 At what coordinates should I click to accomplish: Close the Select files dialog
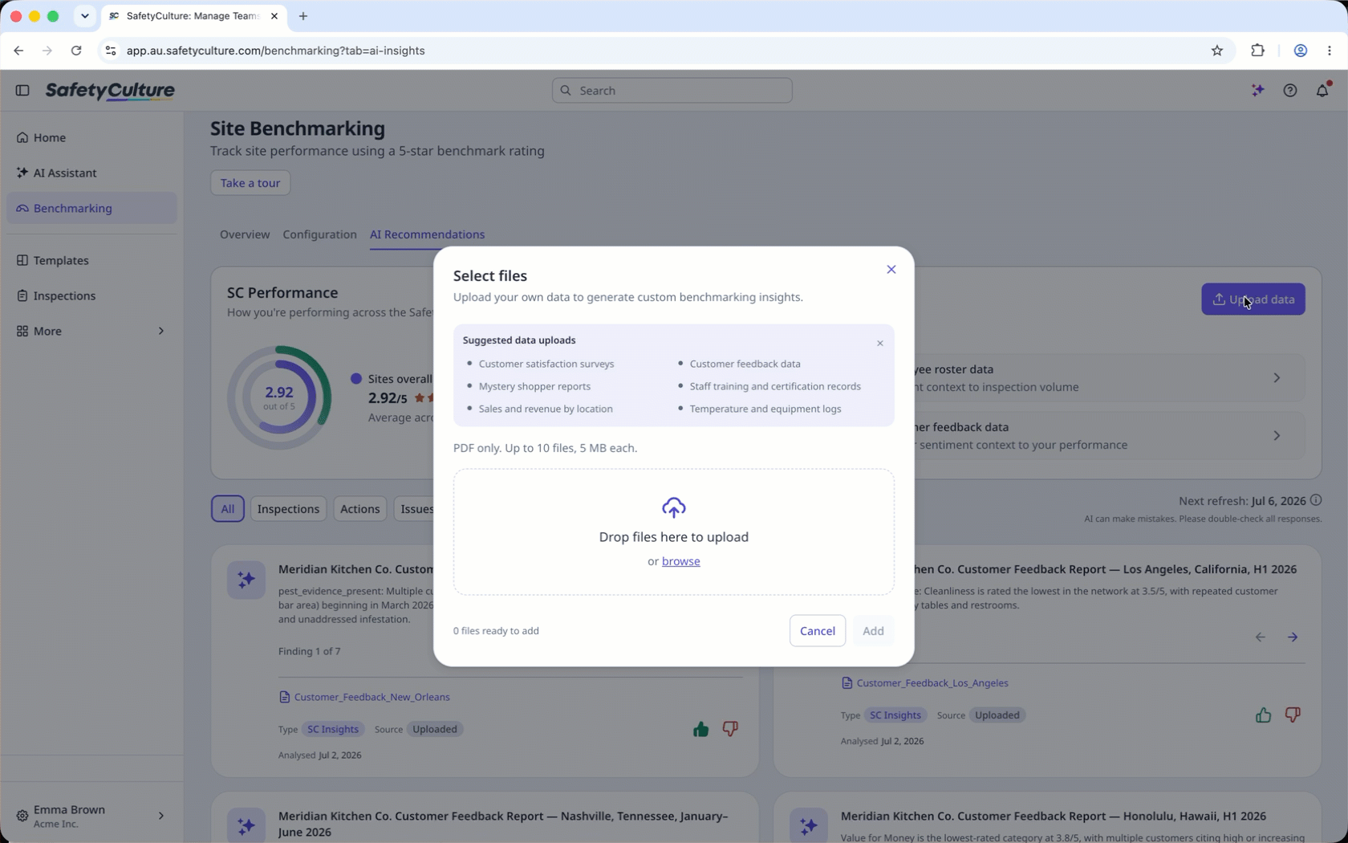[891, 270]
